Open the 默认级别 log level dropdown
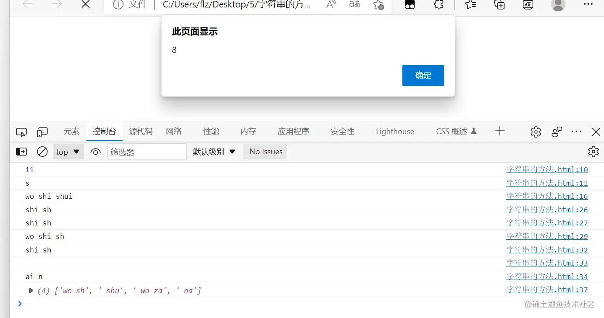 click(214, 152)
